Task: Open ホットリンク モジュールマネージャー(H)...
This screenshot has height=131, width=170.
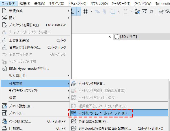Action: point(119,113)
